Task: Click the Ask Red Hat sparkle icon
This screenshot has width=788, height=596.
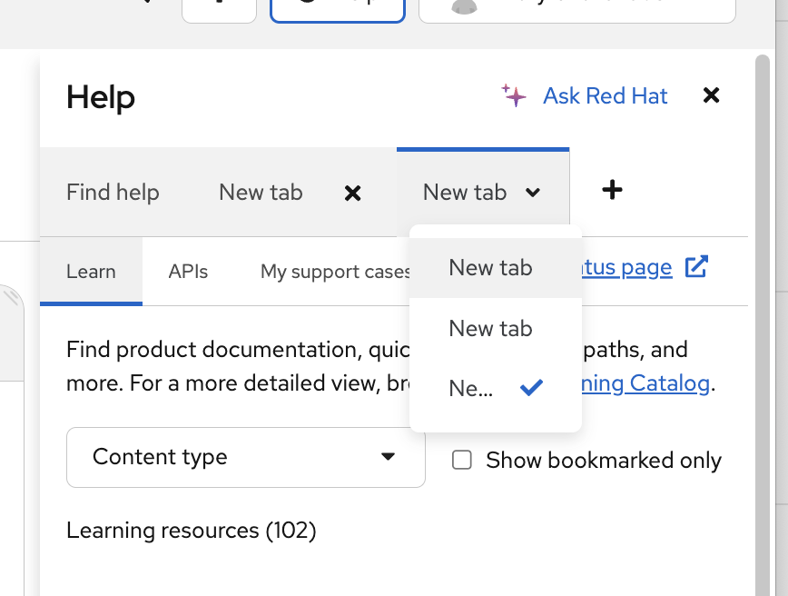Action: coord(514,95)
